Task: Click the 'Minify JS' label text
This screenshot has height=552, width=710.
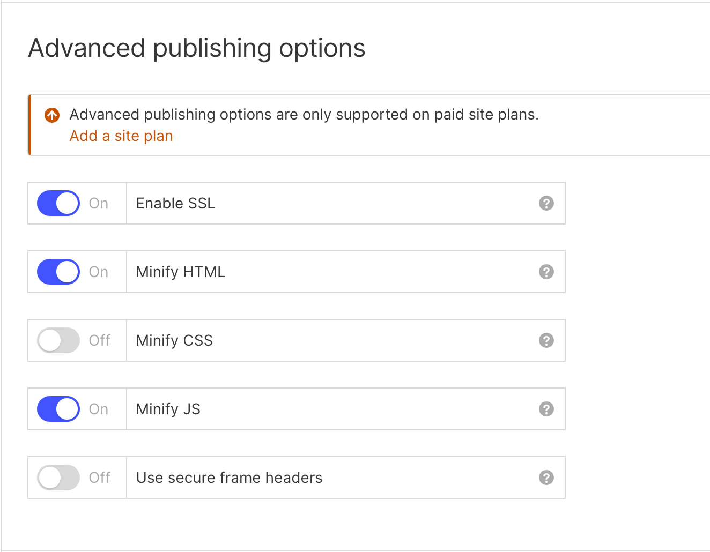Action: coord(168,409)
